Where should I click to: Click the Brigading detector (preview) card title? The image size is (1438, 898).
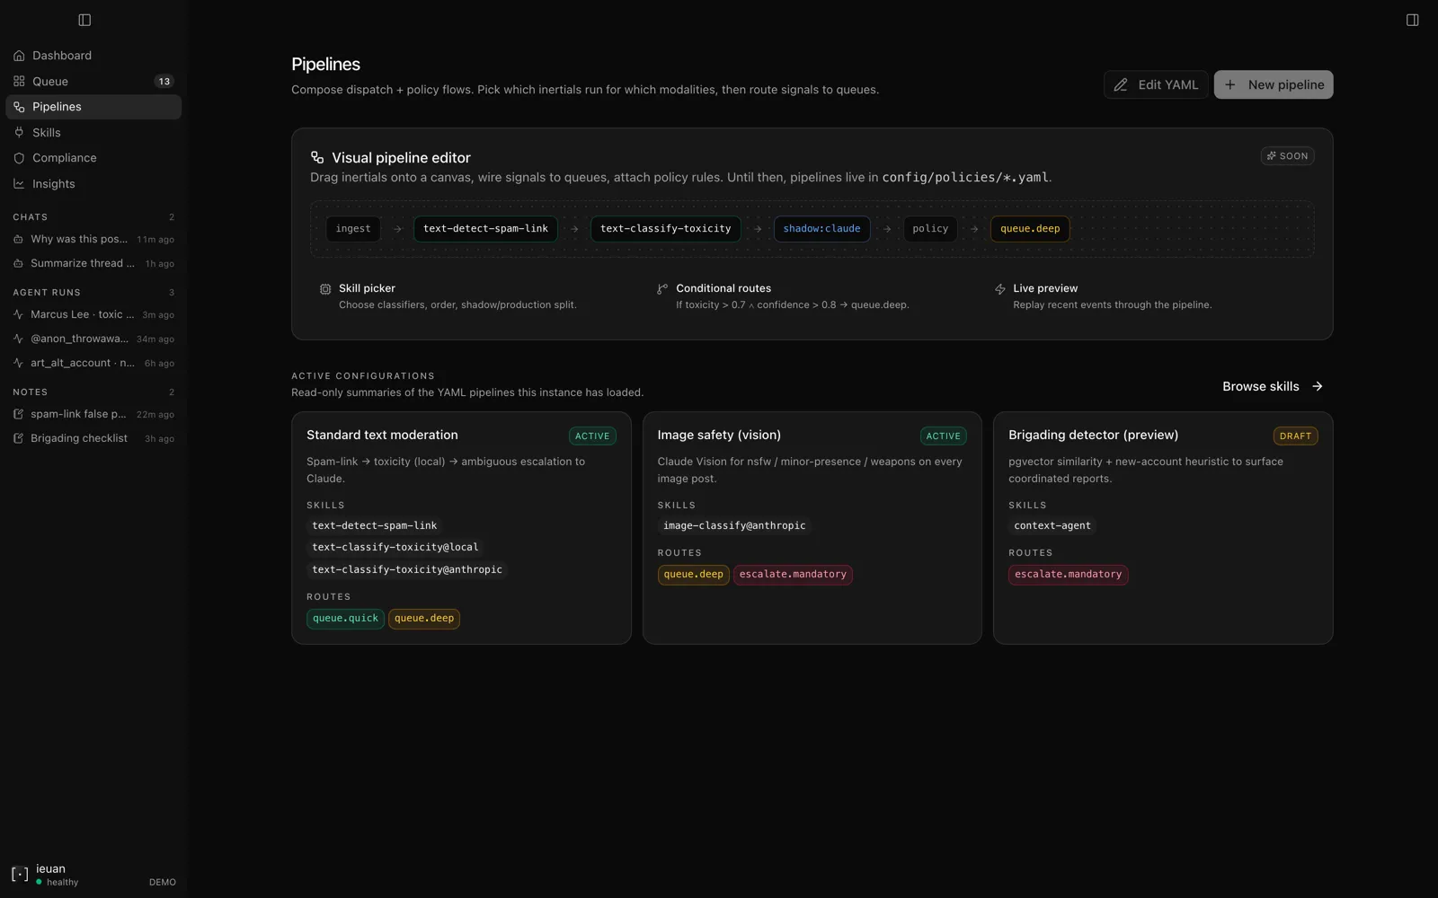pyautogui.click(x=1093, y=435)
